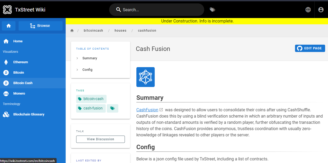
Task: Click the cashfusion breadcrumb
Action: click(x=147, y=31)
